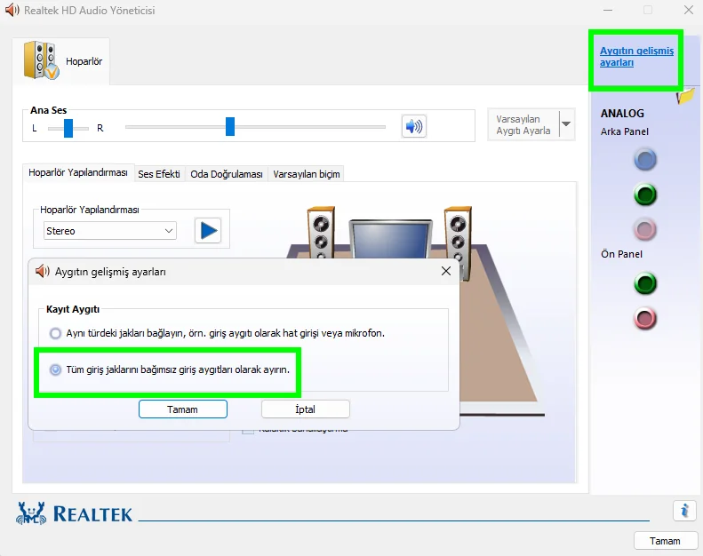Screen dimensions: 703x556
Task: Play the speaker test sound
Action: tap(208, 230)
